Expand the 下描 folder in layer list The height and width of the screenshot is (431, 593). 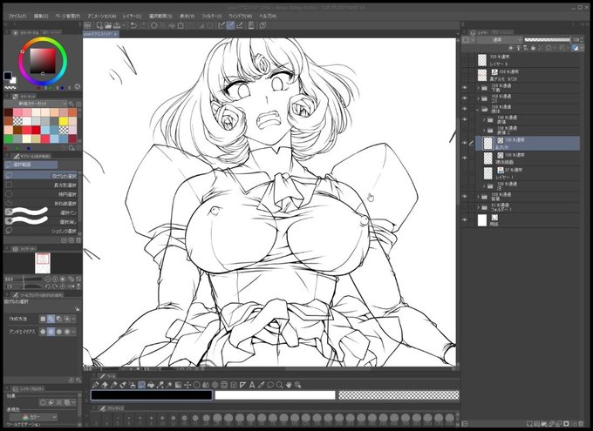click(x=478, y=88)
